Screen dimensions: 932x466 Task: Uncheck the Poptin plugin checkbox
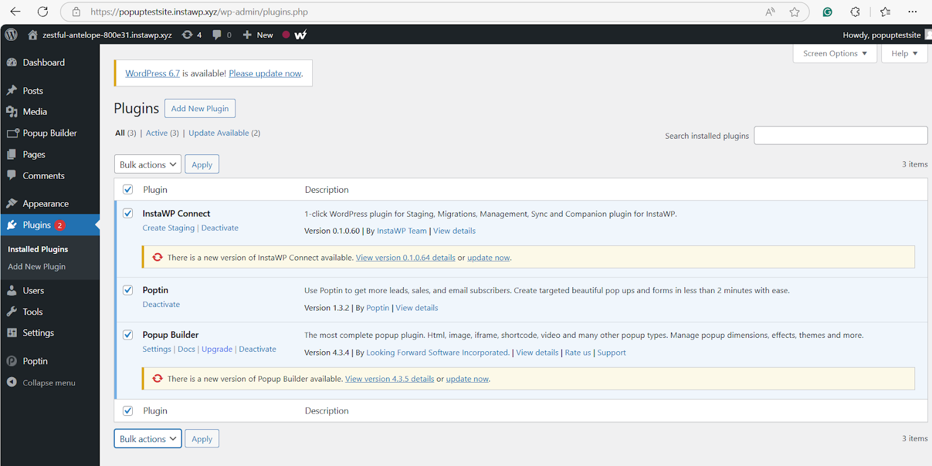[128, 290]
